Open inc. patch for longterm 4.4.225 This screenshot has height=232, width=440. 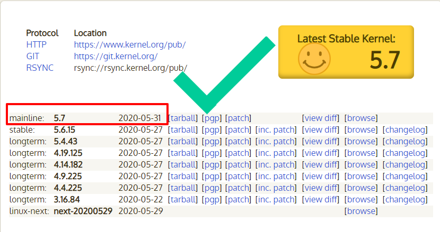(x=276, y=188)
